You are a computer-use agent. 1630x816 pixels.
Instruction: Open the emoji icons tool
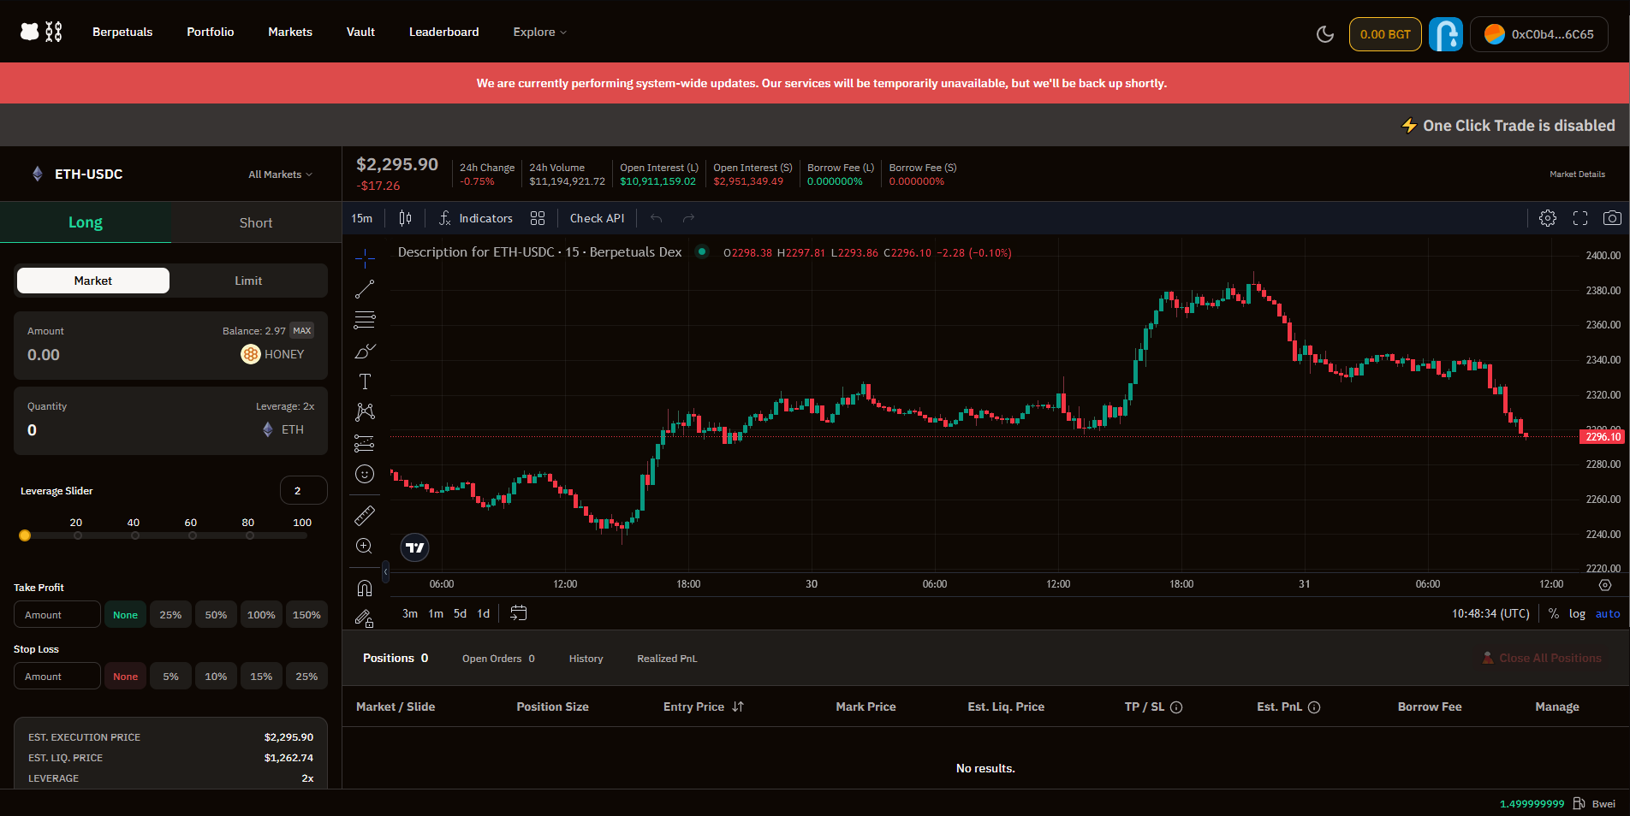click(x=365, y=474)
